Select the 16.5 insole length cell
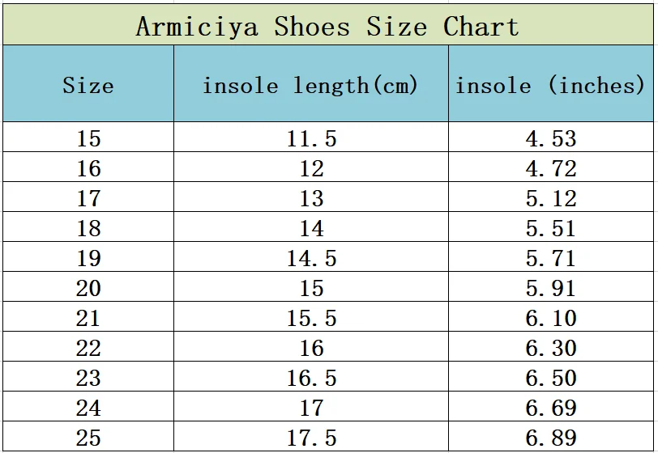Image resolution: width=658 pixels, height=453 pixels. (311, 378)
